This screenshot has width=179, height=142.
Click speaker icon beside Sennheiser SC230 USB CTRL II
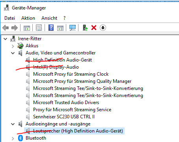28,117
